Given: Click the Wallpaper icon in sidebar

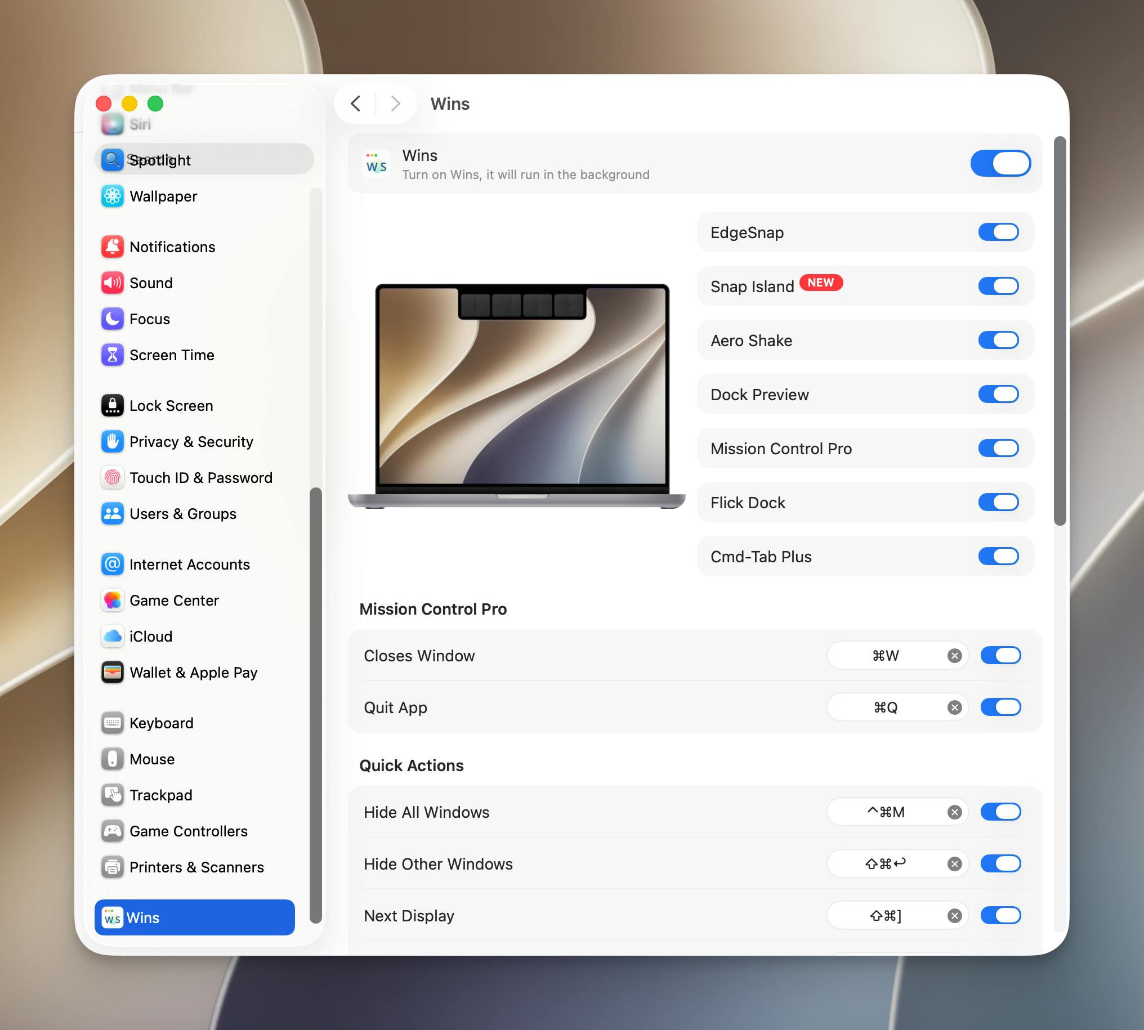Looking at the screenshot, I should coord(112,196).
